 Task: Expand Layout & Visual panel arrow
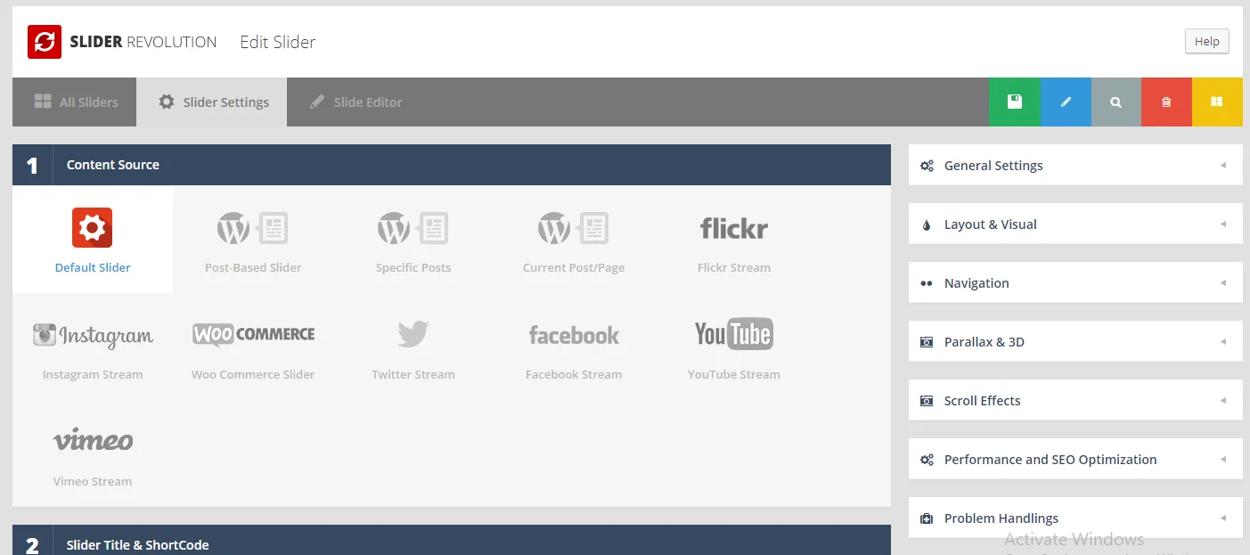coord(1223,224)
